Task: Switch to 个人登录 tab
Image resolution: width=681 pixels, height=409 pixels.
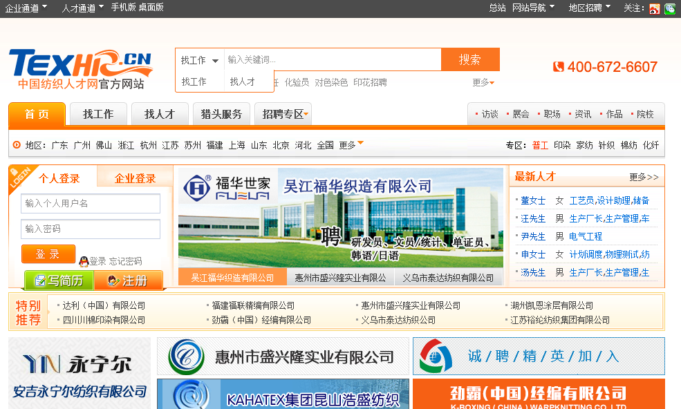Action: [59, 178]
